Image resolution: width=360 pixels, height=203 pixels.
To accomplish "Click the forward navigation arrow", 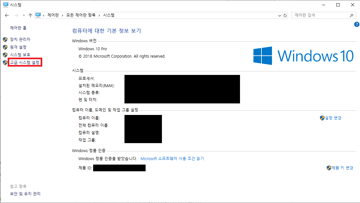I will [16, 15].
